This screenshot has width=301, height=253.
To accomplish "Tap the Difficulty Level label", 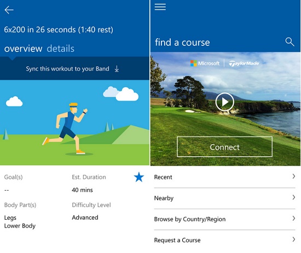I will (x=91, y=205).
